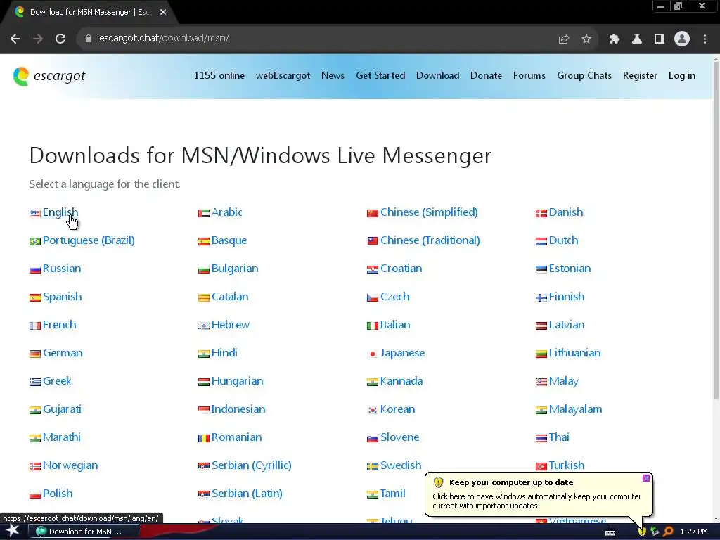Click the Turkish flag icon
This screenshot has height=540, width=720.
pos(541,466)
